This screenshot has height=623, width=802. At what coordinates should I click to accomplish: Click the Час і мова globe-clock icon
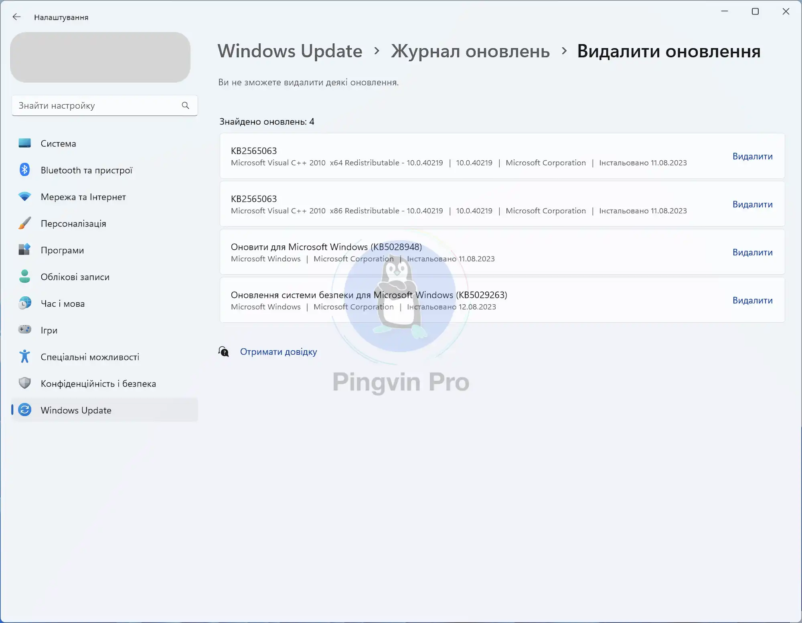(x=25, y=303)
